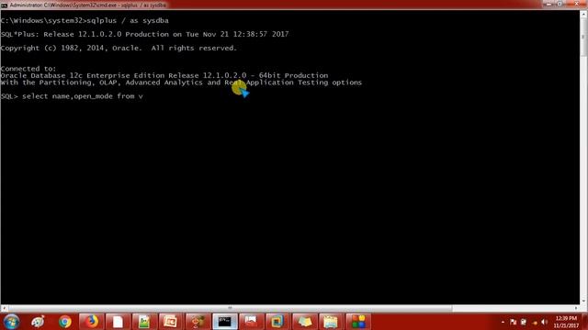Click the Show Desktop strip
This screenshot has height=330, width=588.
pos(585,322)
